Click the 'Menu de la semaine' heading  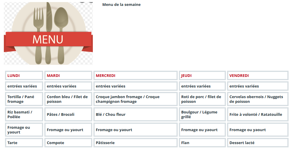point(122,5)
